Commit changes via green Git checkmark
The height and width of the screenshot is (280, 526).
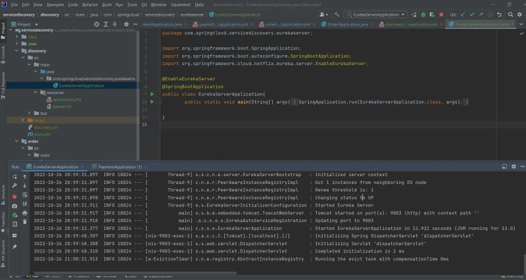(472, 14)
